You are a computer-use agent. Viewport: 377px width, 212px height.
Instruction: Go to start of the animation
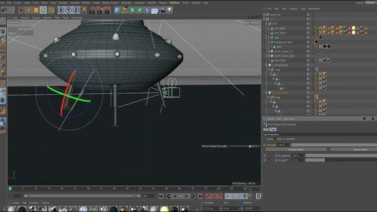(161, 196)
